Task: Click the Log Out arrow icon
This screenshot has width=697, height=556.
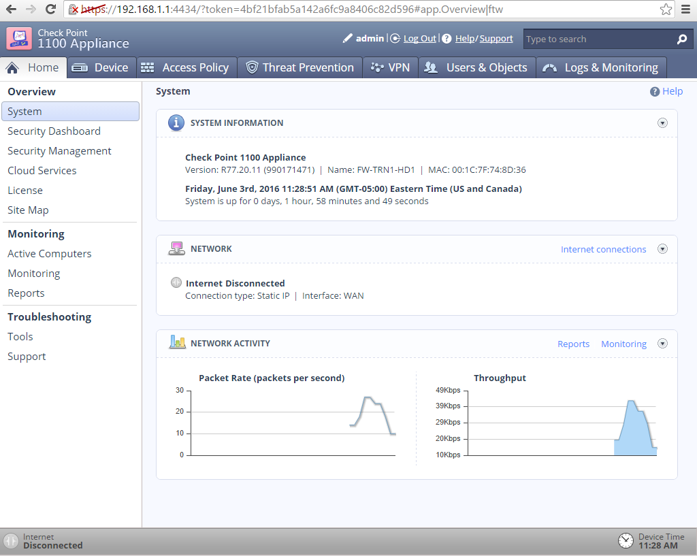Action: (395, 39)
